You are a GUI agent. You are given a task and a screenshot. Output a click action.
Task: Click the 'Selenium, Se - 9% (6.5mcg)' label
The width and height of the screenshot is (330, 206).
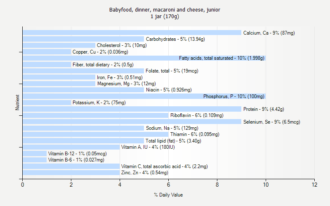(272, 122)
